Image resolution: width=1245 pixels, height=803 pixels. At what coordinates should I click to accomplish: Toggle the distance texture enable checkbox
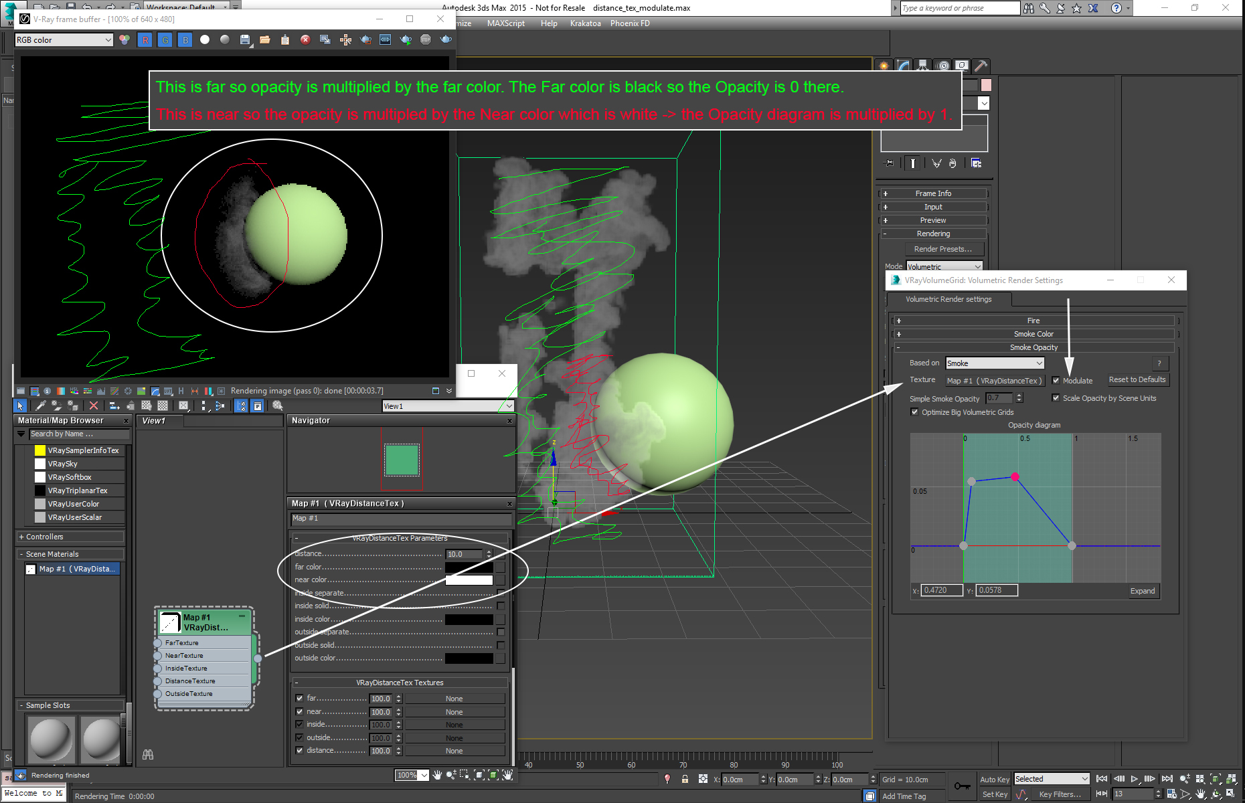[x=299, y=750]
